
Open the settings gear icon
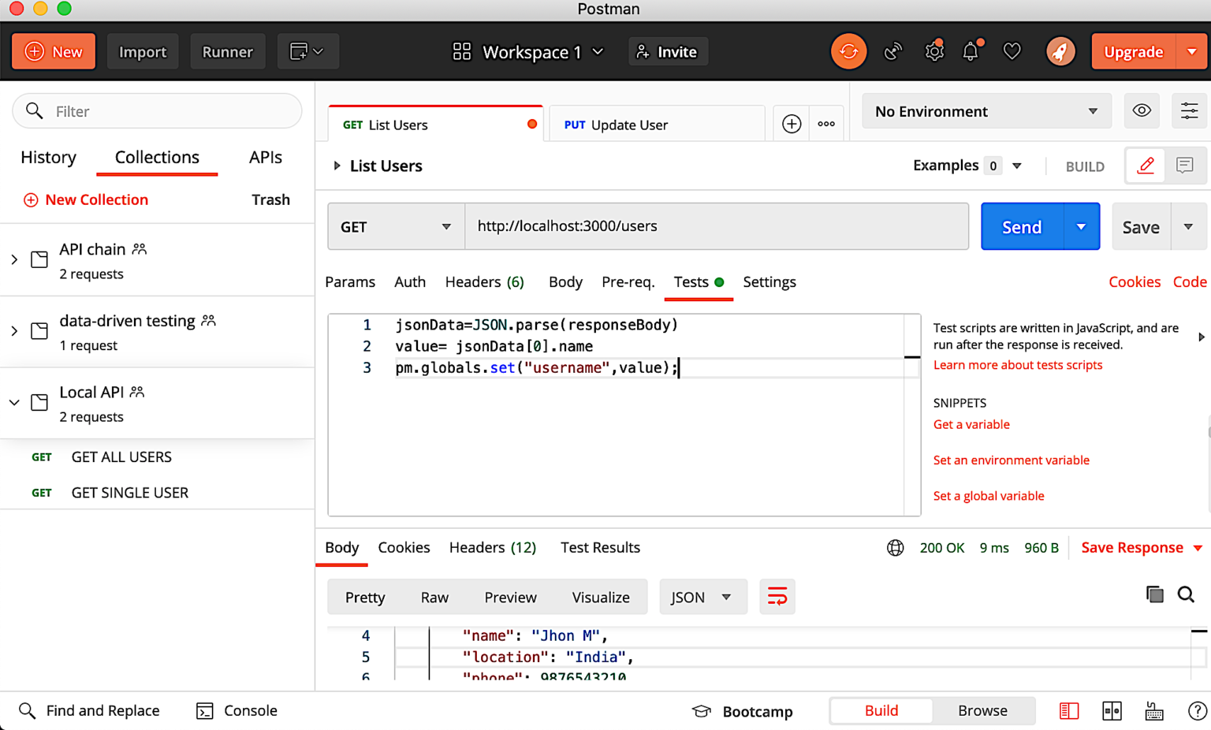coord(934,52)
